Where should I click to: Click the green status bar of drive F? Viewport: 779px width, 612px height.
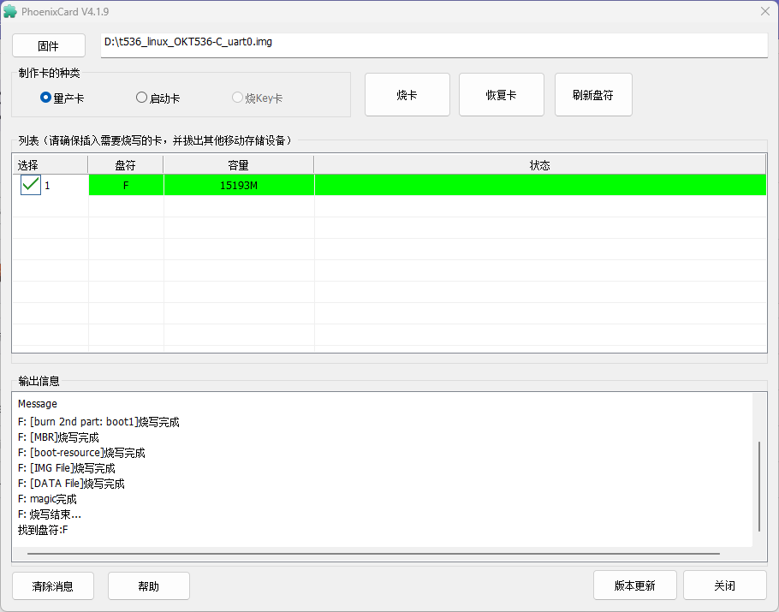pyautogui.click(x=539, y=185)
